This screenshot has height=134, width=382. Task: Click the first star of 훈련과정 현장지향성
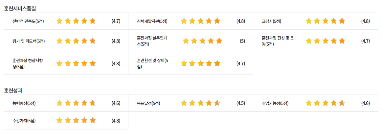[59, 63]
